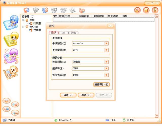Click the 確定(O) button

point(68,95)
